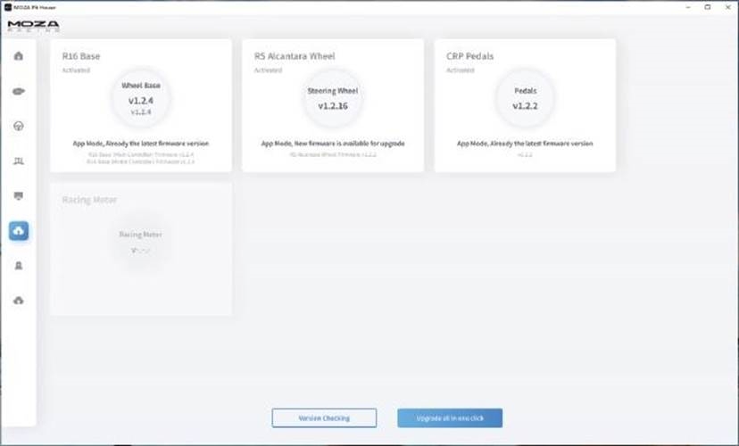
Task: Select the firmware upgrade cloud icon
Action: pyautogui.click(x=19, y=231)
